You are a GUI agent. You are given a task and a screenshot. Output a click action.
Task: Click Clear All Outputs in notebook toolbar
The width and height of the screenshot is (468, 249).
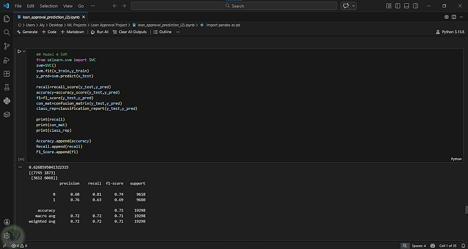130,32
